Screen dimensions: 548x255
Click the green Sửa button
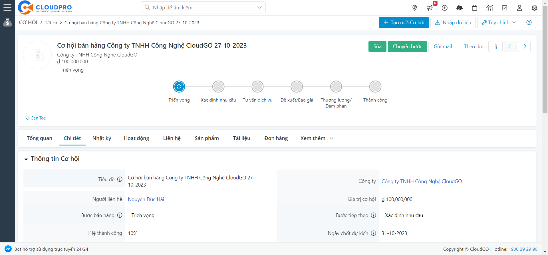(x=377, y=46)
